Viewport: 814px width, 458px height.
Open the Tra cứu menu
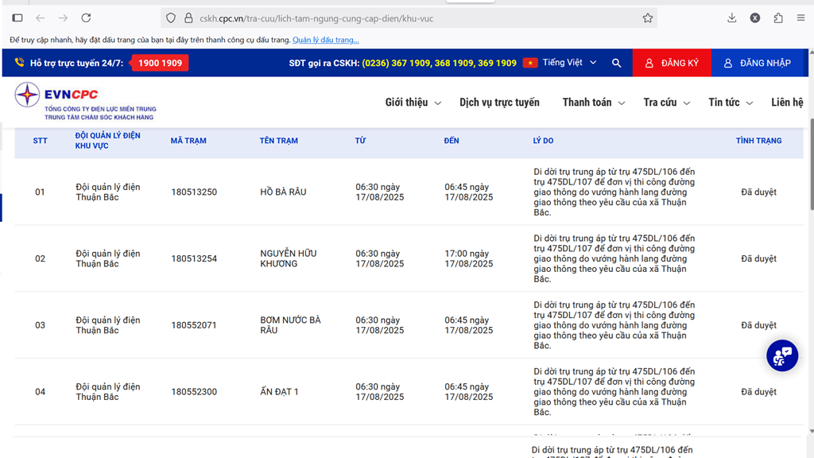666,103
